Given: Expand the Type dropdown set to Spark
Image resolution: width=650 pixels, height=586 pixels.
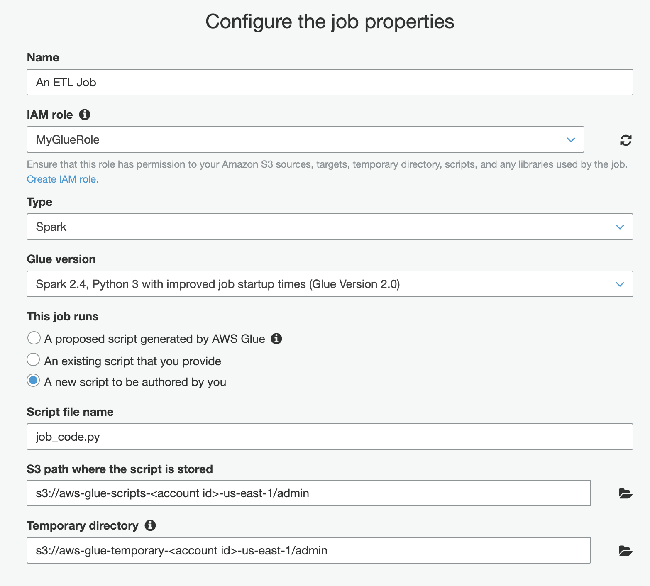Looking at the screenshot, I should 330,227.
